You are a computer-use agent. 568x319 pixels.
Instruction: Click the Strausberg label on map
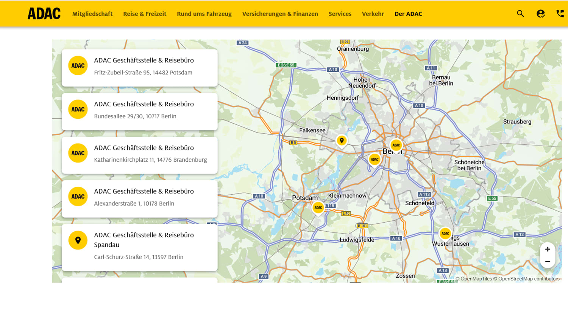pos(517,122)
